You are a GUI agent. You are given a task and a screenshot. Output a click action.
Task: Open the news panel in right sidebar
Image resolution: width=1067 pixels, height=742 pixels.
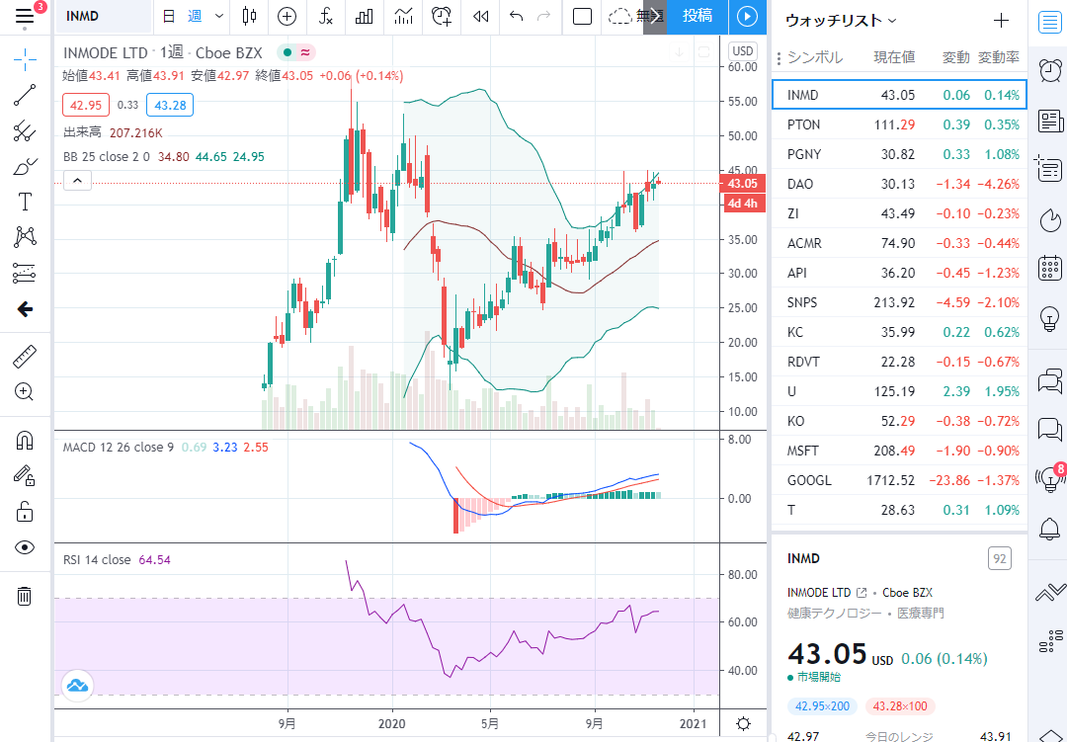click(1049, 122)
